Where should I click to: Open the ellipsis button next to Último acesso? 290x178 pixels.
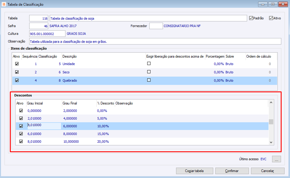tap(276, 159)
